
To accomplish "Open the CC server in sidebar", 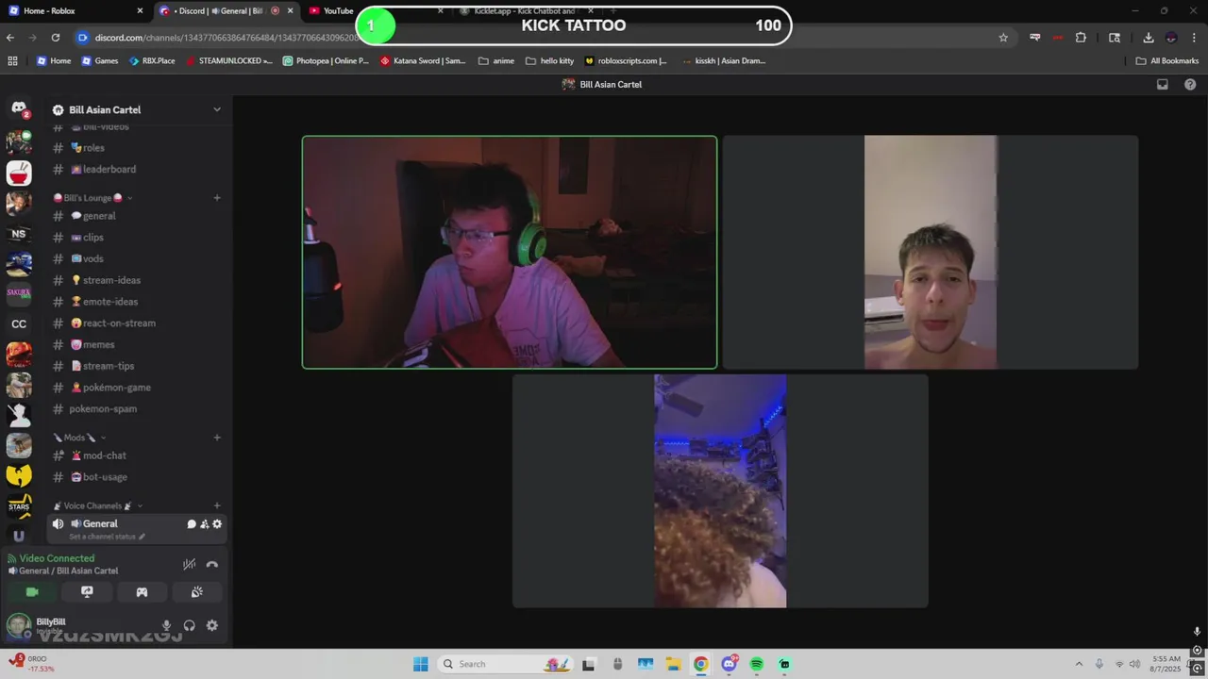I will (19, 324).
